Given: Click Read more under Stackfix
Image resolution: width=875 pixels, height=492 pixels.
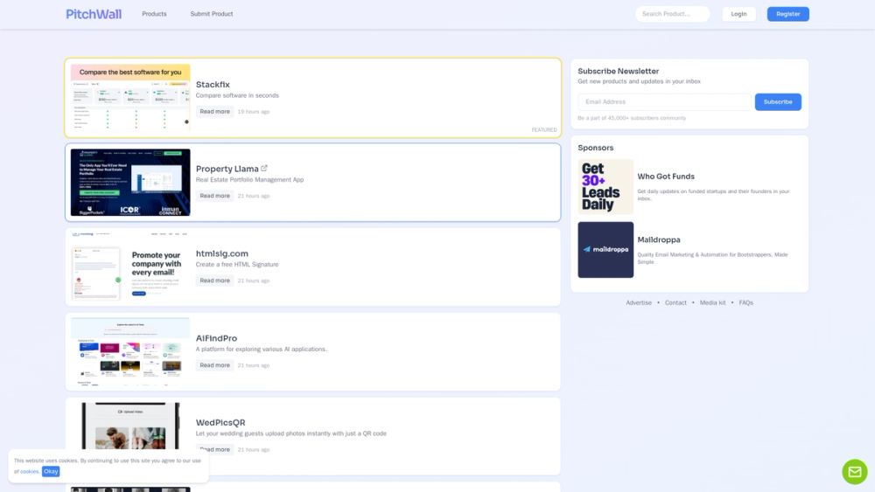Looking at the screenshot, I should (x=215, y=112).
